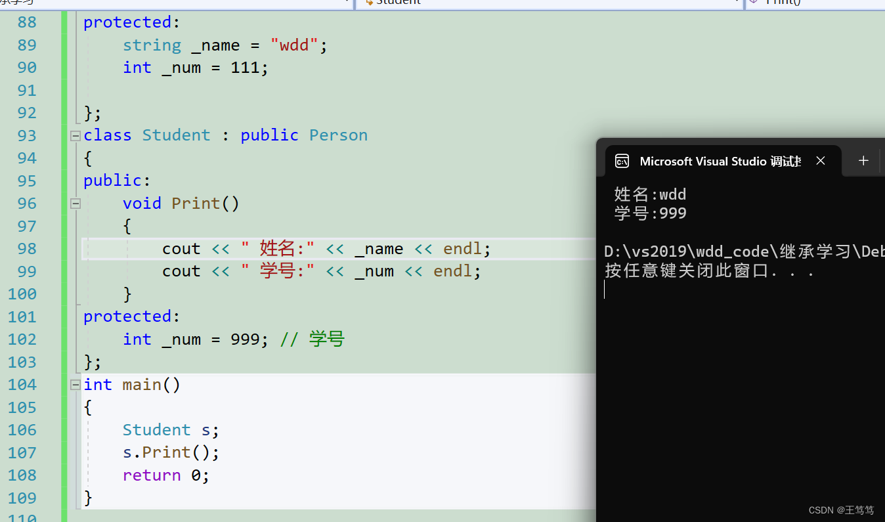Place cursor on 'string _name = "wdd";' line
Viewport: 885px width, 522px height.
pos(225,45)
